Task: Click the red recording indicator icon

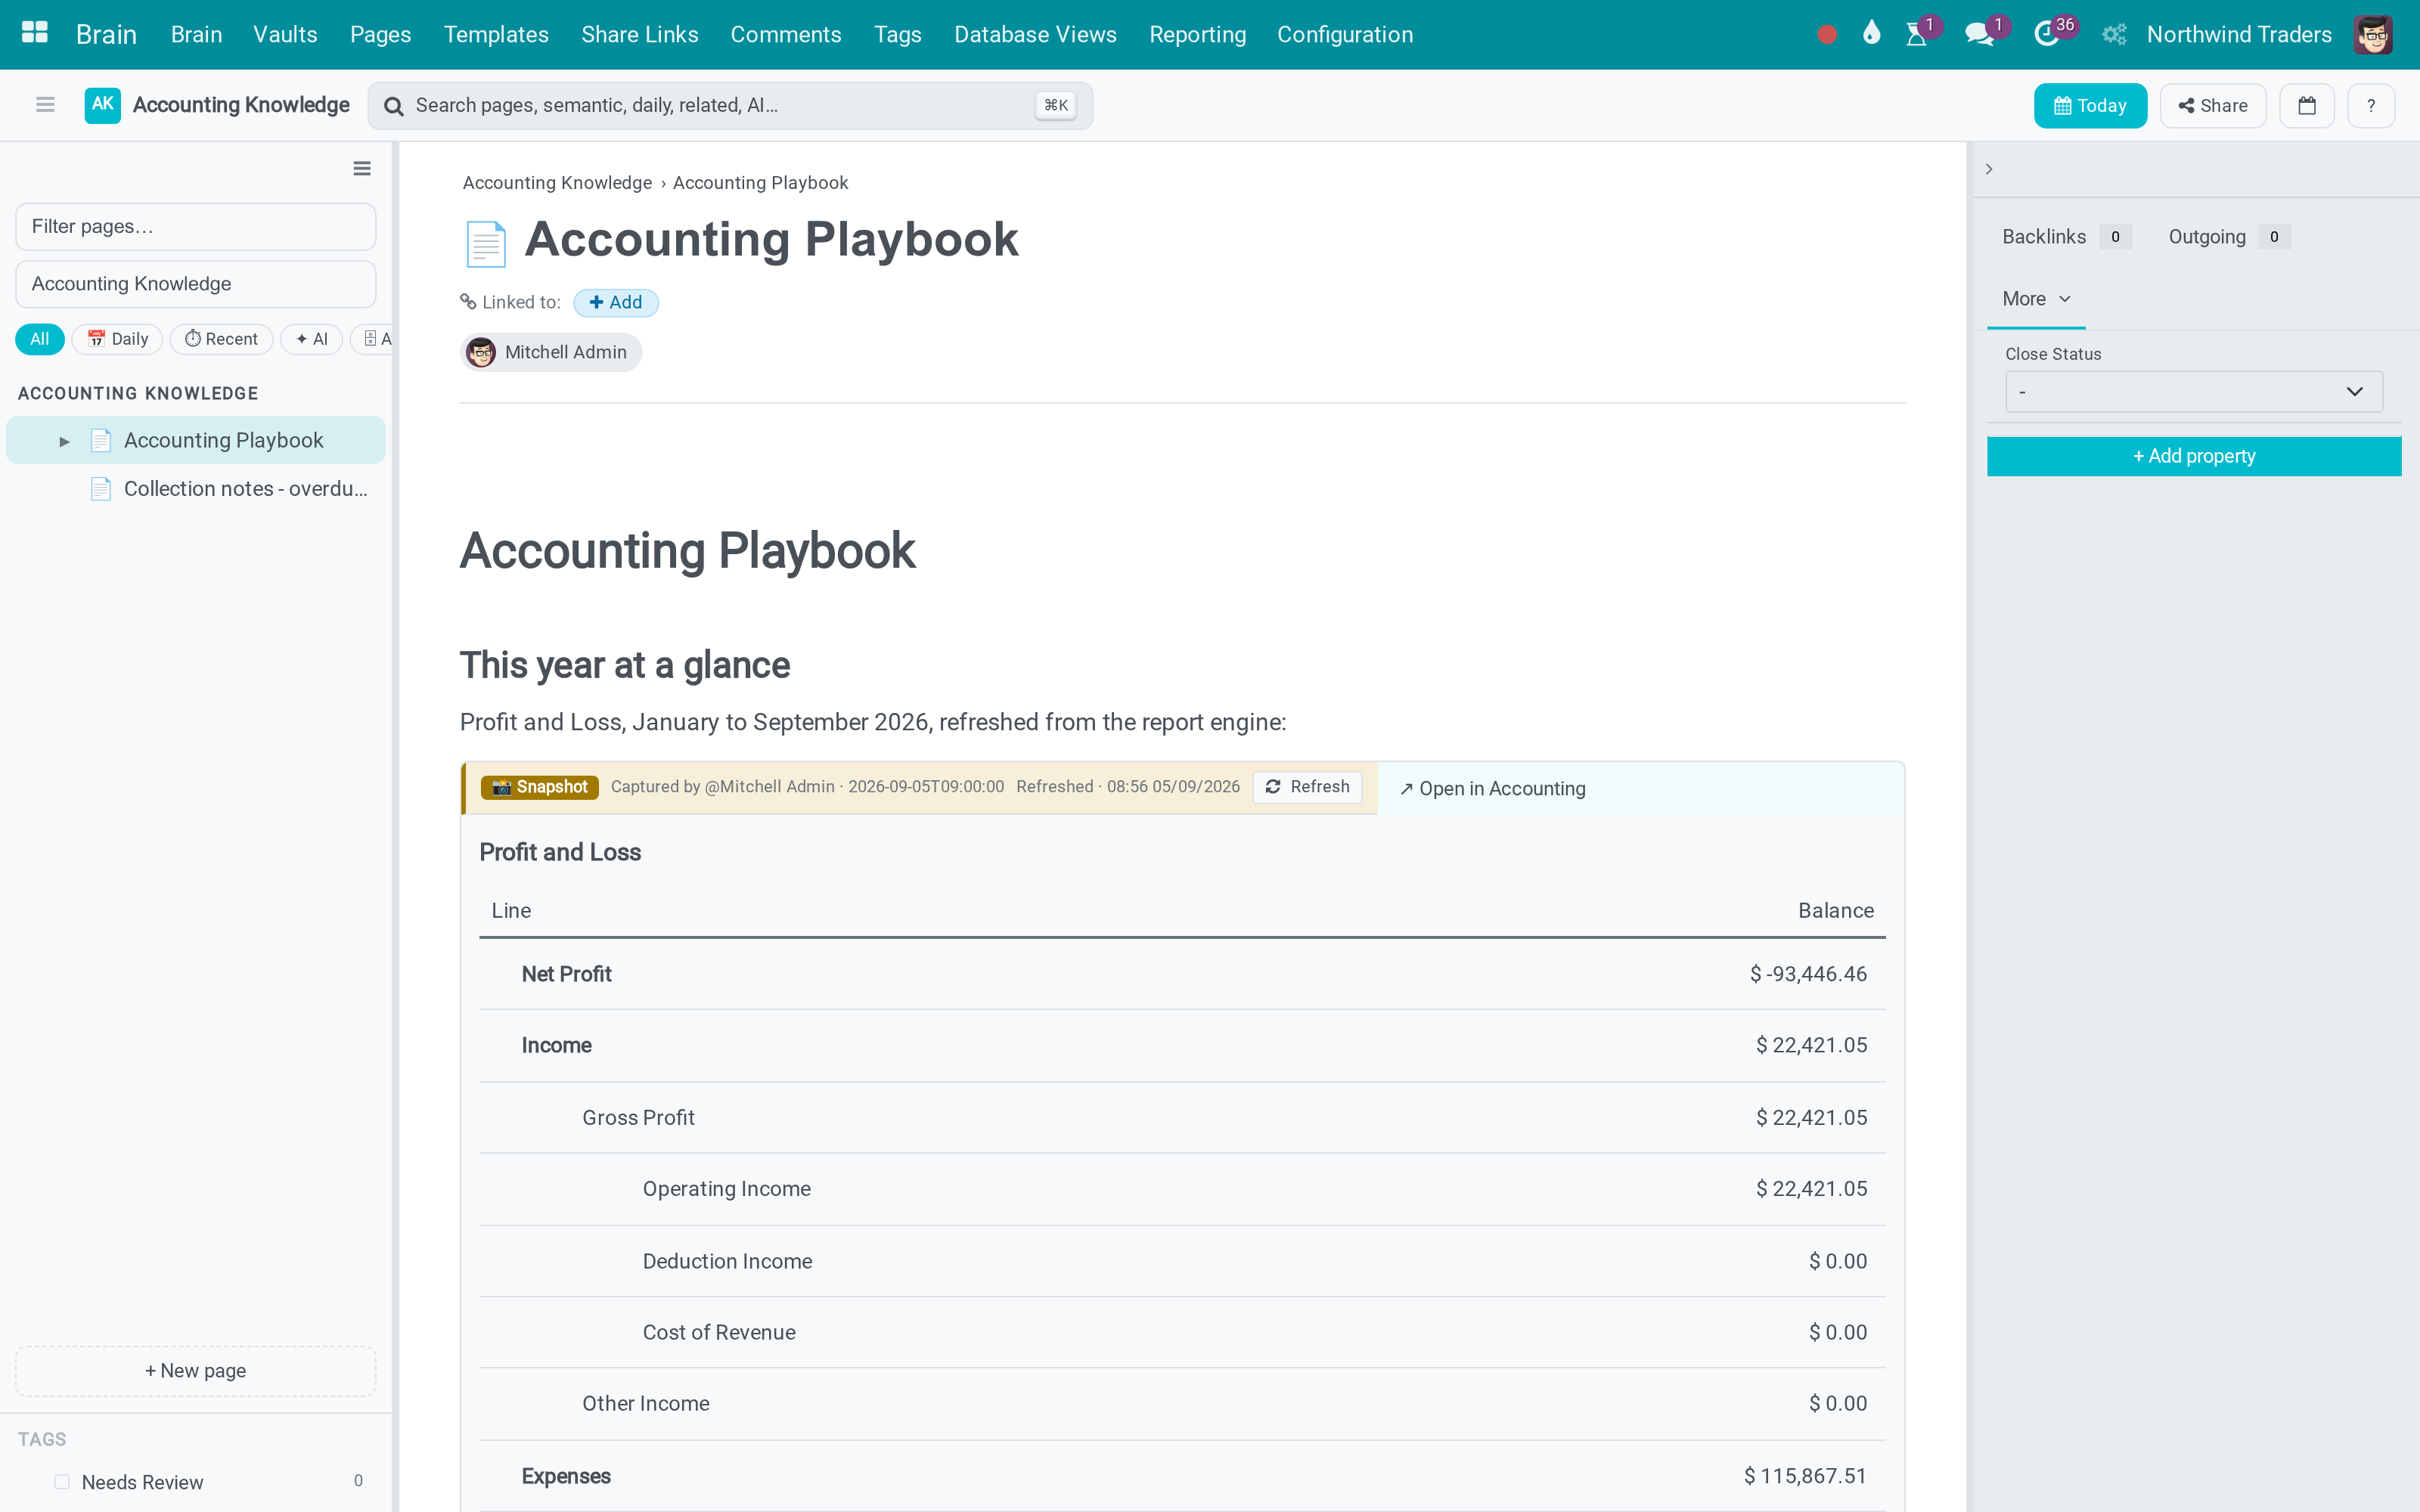Action: pos(1826,35)
